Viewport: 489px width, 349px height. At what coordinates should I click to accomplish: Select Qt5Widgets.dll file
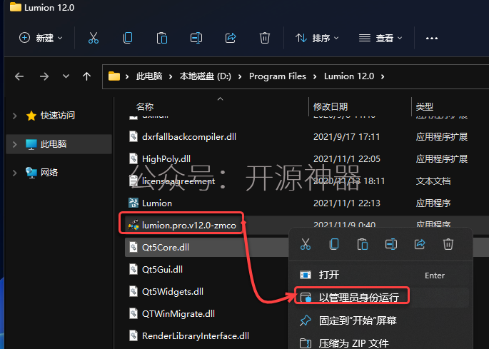173,292
